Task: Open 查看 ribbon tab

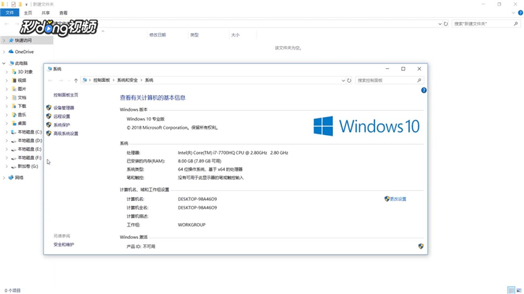Action: pos(63,13)
